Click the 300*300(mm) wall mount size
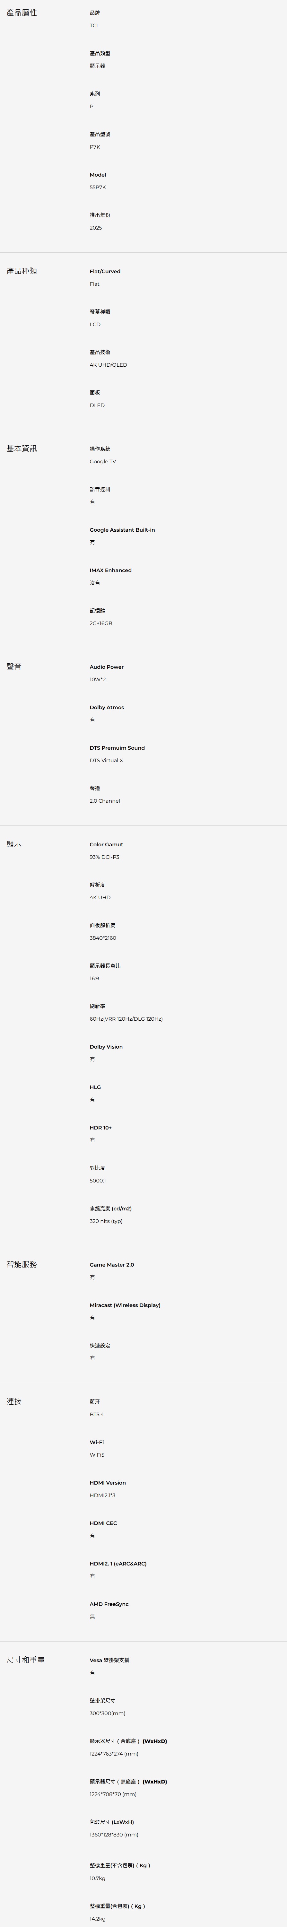 (x=108, y=1713)
